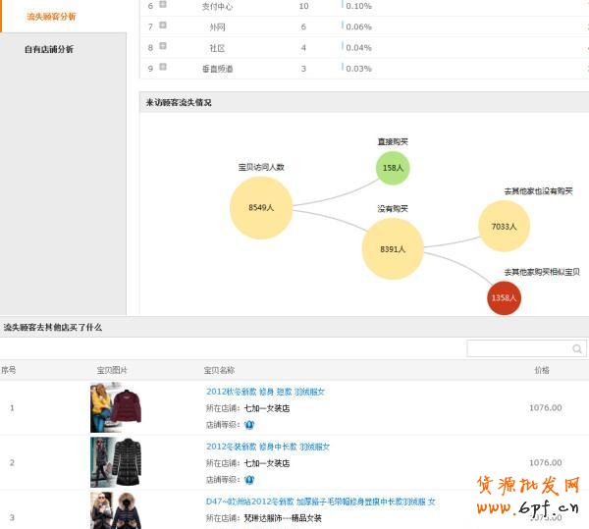The height and width of the screenshot is (529, 589).
Task: Click the product search input field
Action: 518,349
